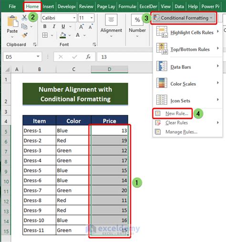Click the cell with price 20
Image resolution: width=226 pixels, height=242 pixels.
point(110,190)
